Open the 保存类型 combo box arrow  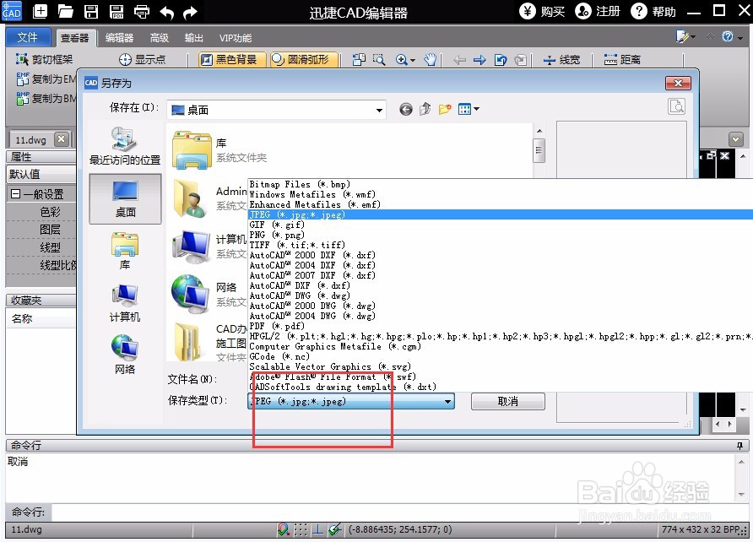click(x=447, y=401)
